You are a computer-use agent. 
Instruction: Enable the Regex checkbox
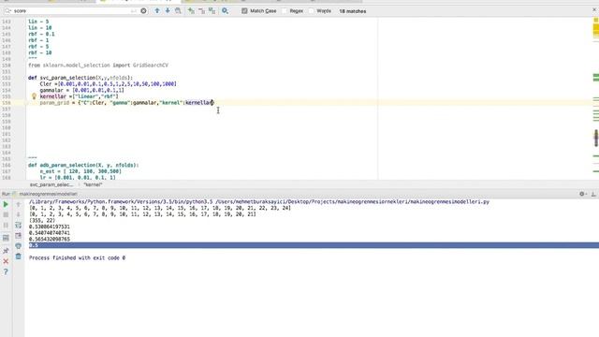pos(285,11)
